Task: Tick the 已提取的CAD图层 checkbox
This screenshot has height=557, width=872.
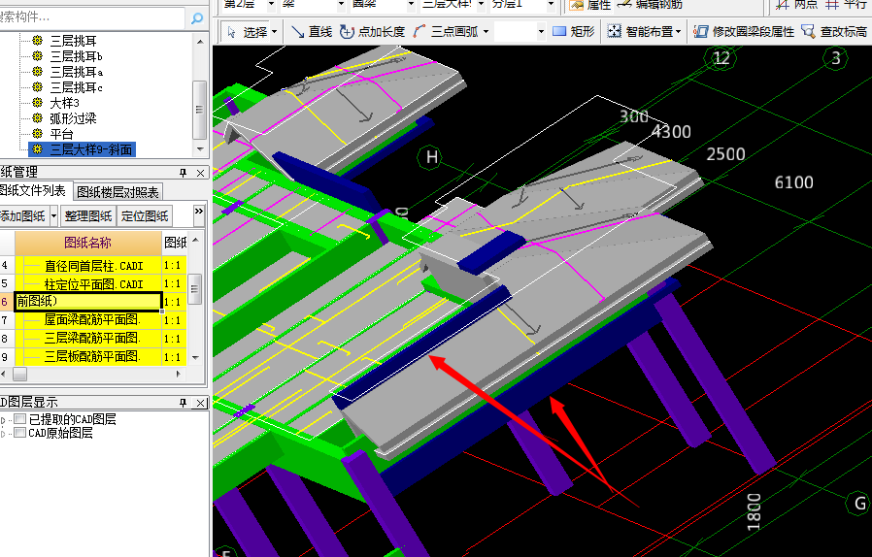Action: 20,418
